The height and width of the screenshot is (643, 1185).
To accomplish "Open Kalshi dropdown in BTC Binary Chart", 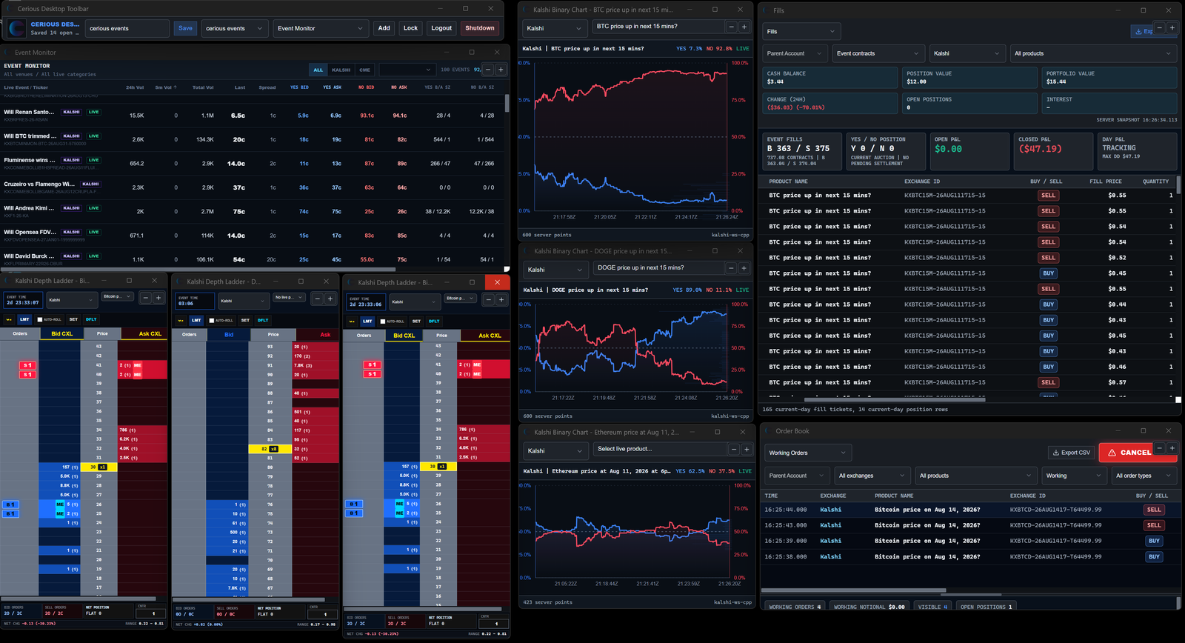I will point(555,28).
